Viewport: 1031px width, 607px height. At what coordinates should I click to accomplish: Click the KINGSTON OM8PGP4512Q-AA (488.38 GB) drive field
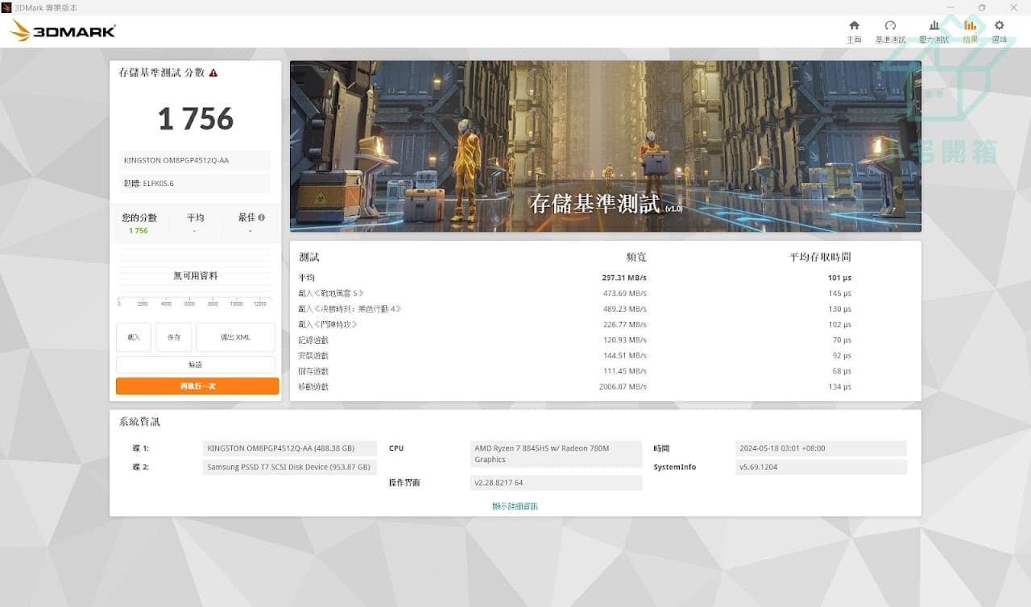[290, 448]
